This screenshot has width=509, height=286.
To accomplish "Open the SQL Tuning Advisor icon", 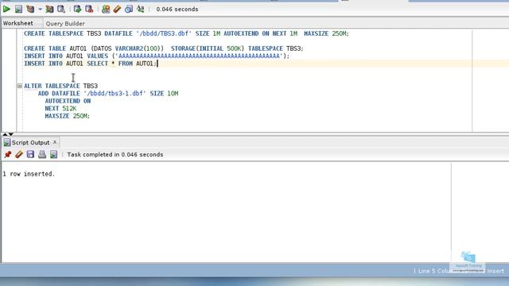I will (61, 9).
